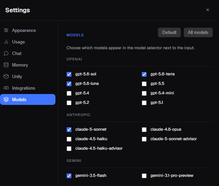Disable the gpt-5.6-luna model
The height and width of the screenshot is (186, 219).
(x=69, y=84)
